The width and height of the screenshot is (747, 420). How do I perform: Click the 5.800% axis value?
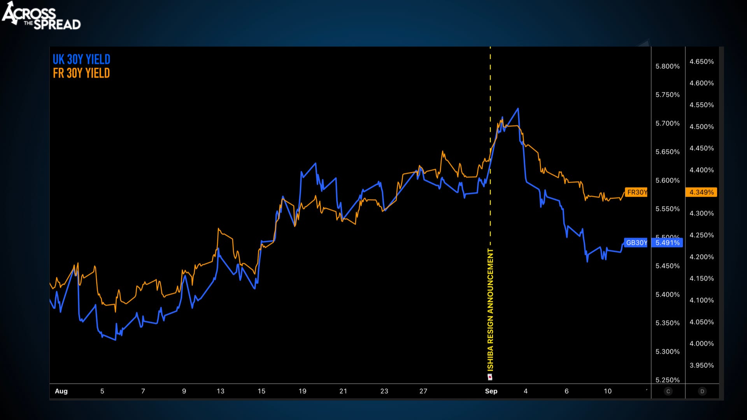667,66
